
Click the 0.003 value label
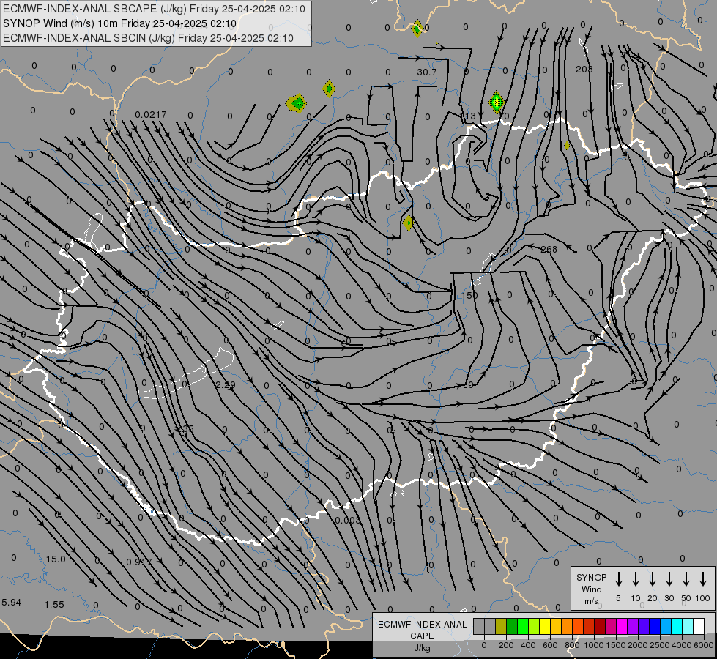(348, 521)
